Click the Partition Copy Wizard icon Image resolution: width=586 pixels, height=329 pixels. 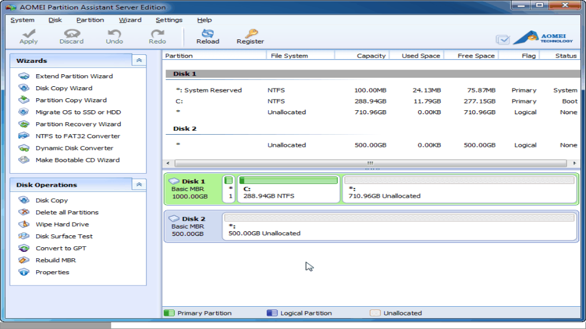[24, 100]
